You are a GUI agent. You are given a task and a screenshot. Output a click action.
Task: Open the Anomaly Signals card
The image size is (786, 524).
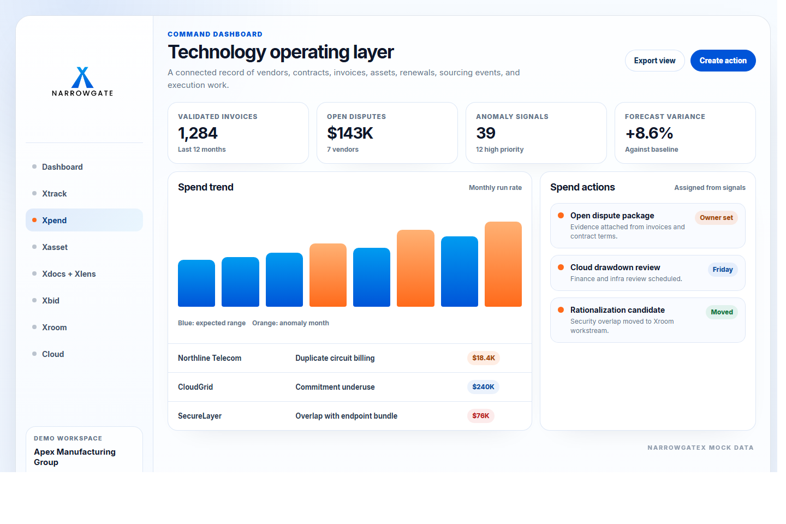(536, 133)
